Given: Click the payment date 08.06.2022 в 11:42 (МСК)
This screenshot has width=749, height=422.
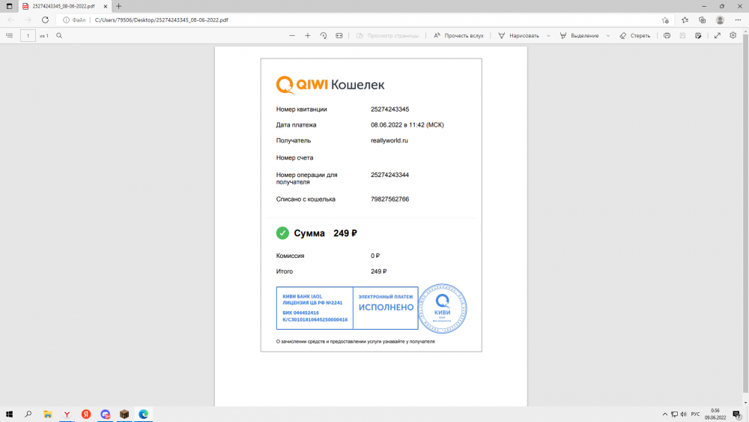Looking at the screenshot, I should pyautogui.click(x=407, y=125).
